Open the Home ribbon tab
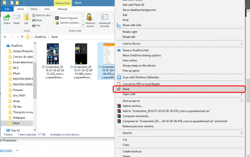The image size is (250, 157). (x=20, y=9)
